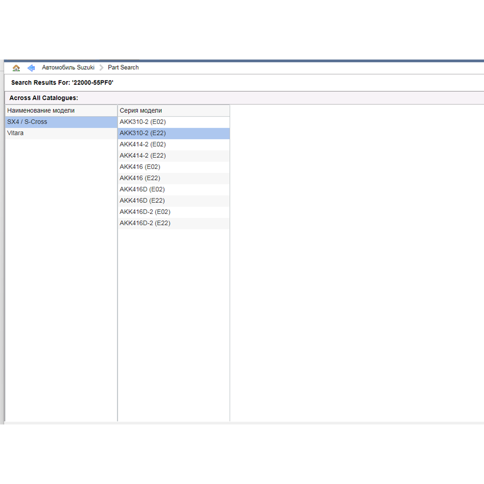Click the Наименование модели column header
484x484 pixels.
point(61,110)
